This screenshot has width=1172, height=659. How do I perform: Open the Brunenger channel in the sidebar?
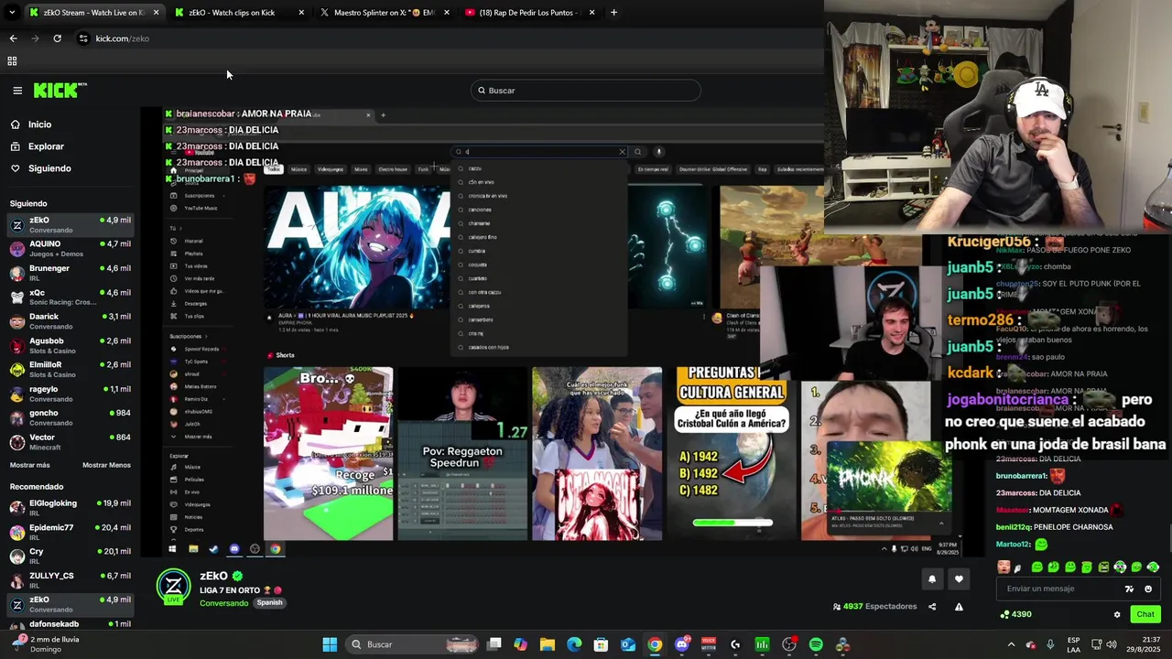[70, 273]
